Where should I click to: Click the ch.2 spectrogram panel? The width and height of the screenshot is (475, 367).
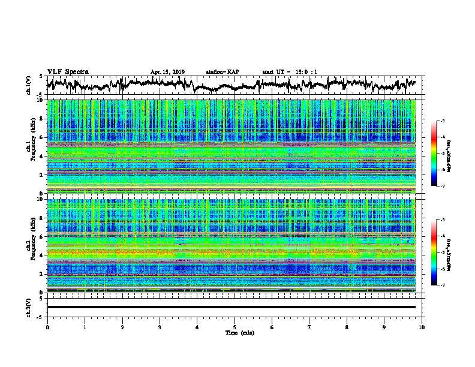tap(231, 246)
